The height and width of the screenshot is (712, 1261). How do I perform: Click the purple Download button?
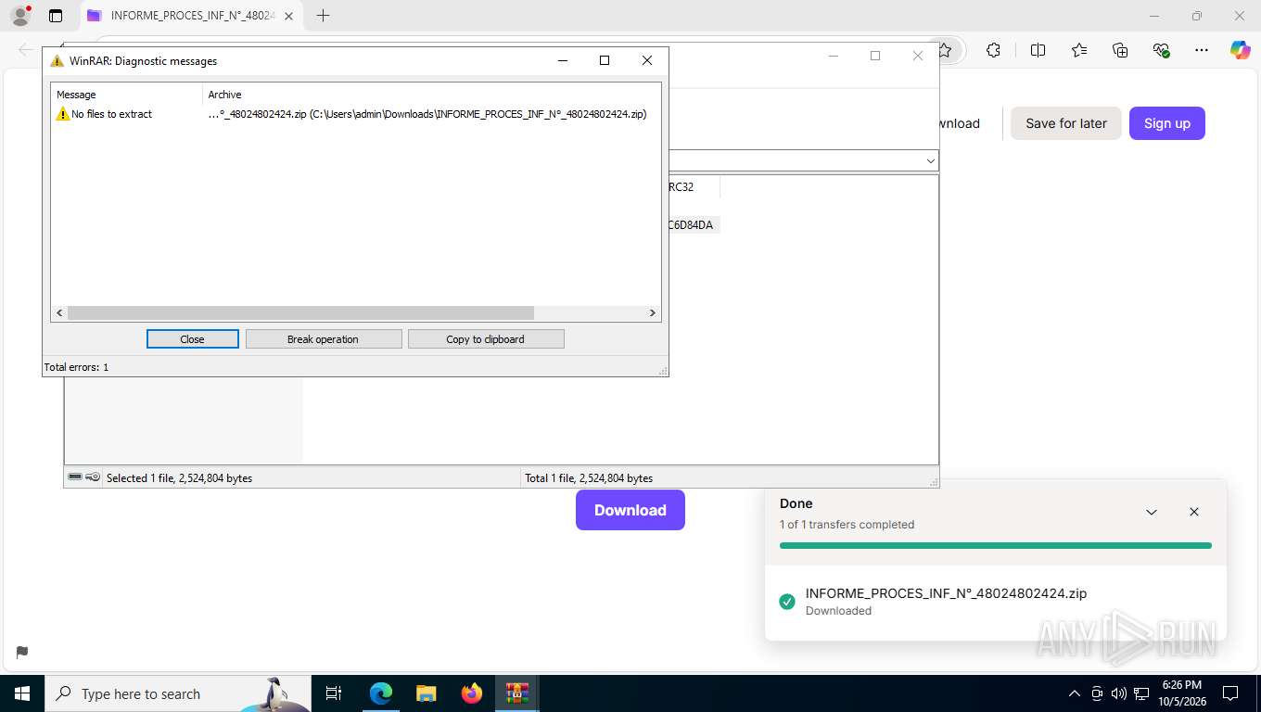tap(630, 510)
